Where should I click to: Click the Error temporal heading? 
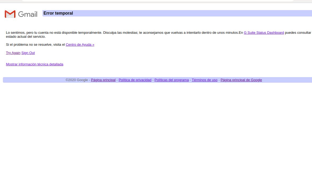tap(58, 13)
